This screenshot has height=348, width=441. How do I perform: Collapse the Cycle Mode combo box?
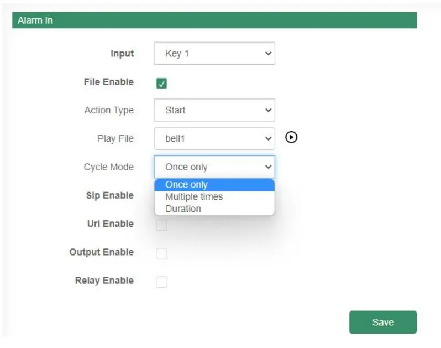point(214,167)
